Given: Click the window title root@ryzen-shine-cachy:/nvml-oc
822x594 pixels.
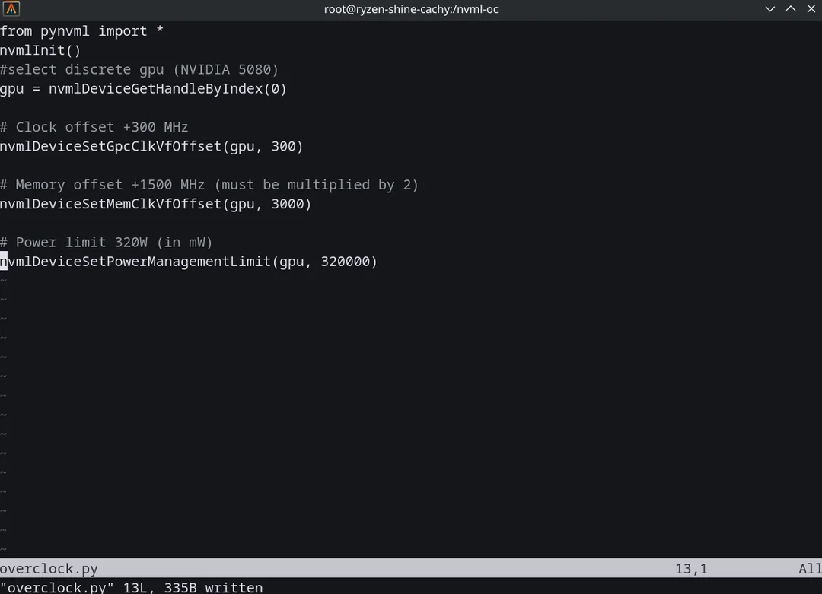Looking at the screenshot, I should [411, 9].
